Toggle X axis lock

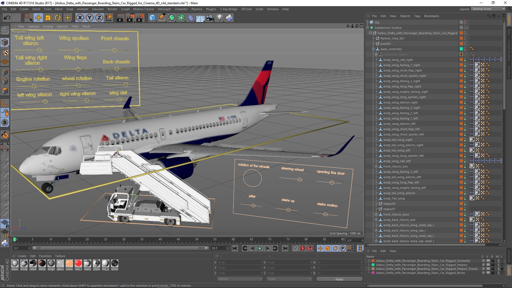click(x=80, y=18)
